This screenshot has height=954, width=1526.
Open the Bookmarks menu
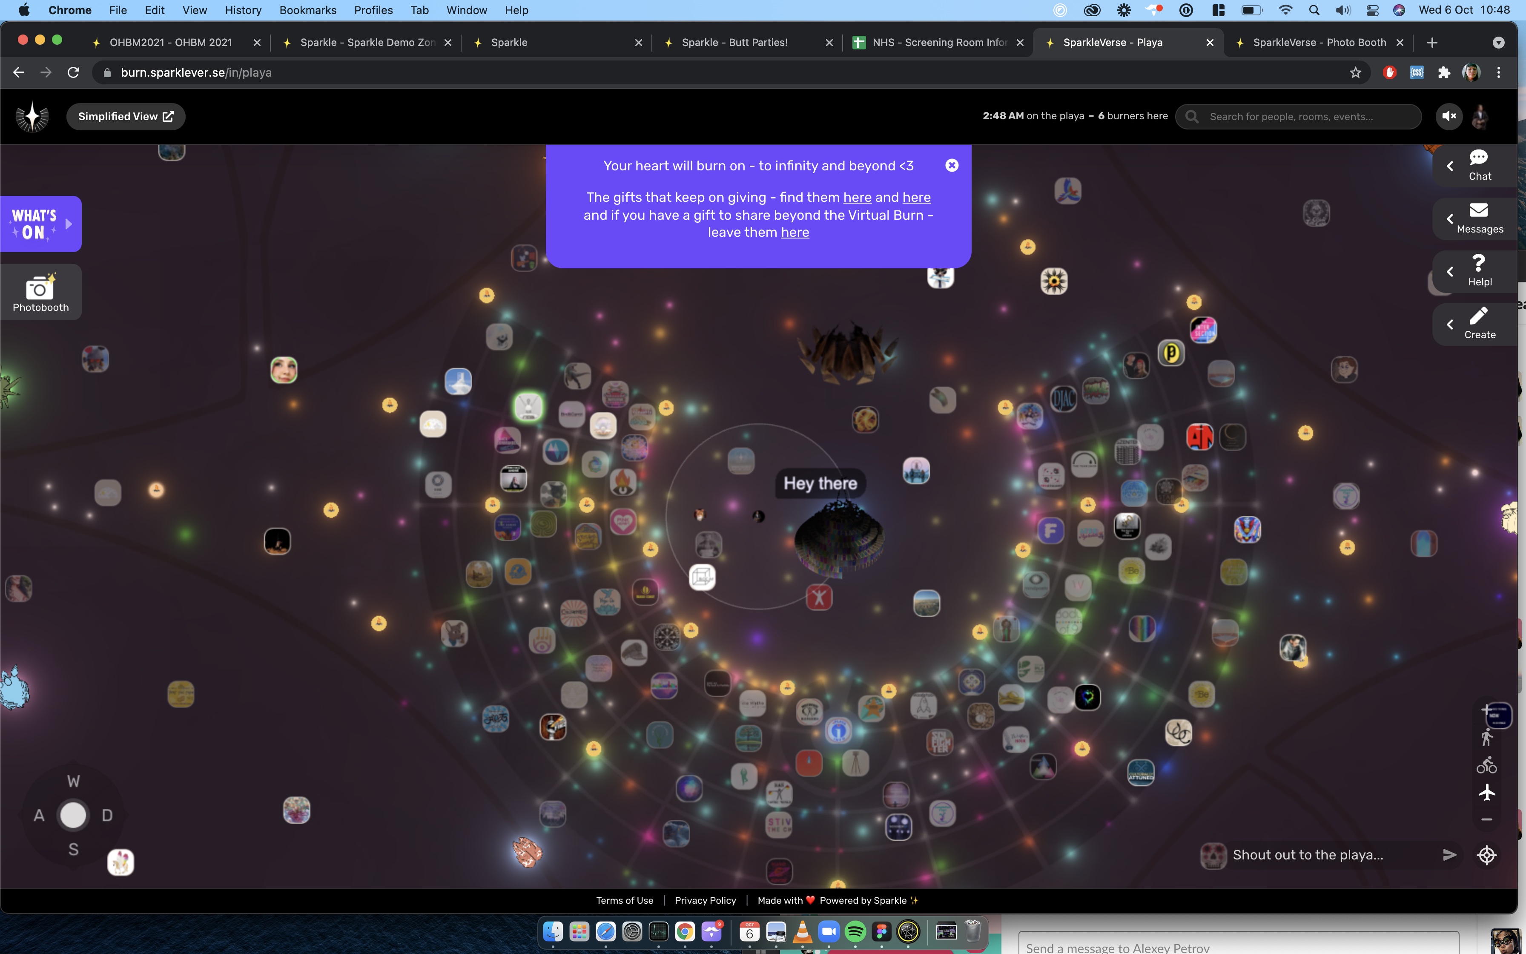(x=307, y=10)
